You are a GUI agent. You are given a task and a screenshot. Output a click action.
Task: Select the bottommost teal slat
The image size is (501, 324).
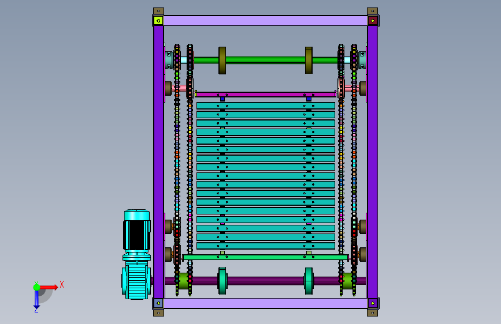(266, 246)
